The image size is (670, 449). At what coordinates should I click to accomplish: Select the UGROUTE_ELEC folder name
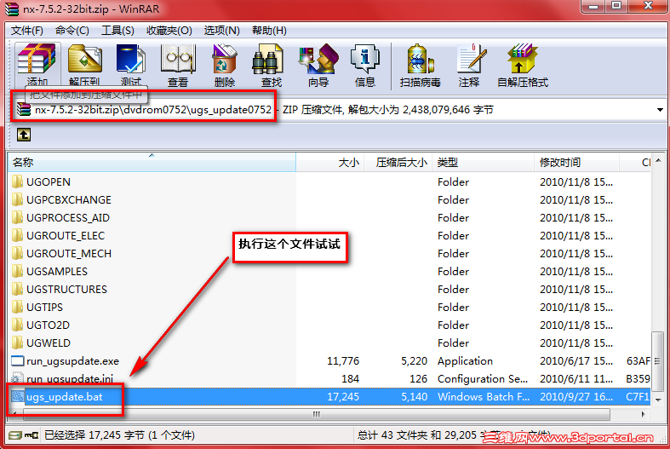pos(66,236)
